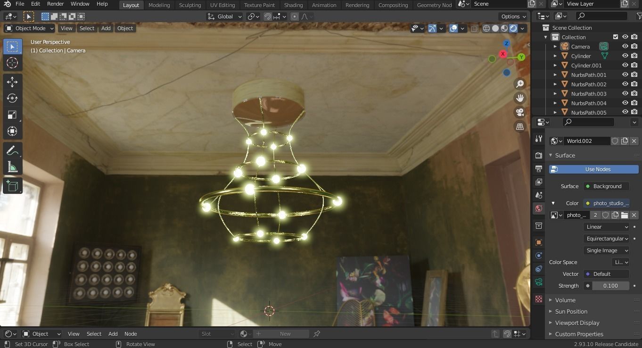The image size is (642, 348).
Task: Open the View Layer properties tab
Action: coord(539,182)
